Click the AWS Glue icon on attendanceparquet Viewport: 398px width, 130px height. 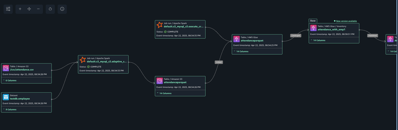pyautogui.click(x=236, y=39)
